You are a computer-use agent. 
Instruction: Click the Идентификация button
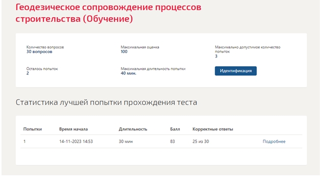pos(236,71)
